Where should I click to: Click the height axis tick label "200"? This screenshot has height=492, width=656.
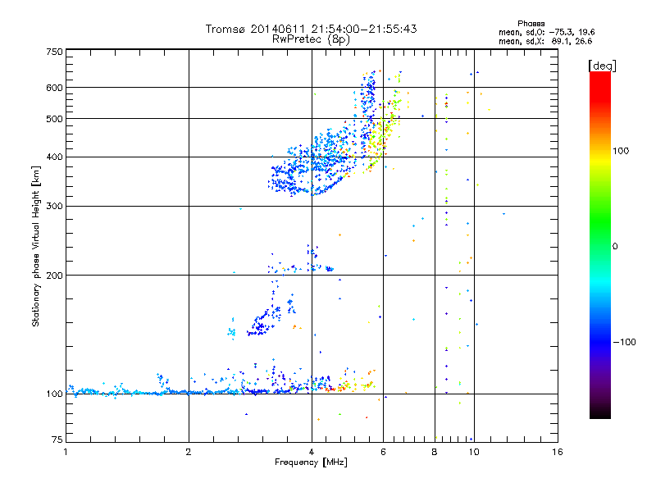[x=55, y=276]
